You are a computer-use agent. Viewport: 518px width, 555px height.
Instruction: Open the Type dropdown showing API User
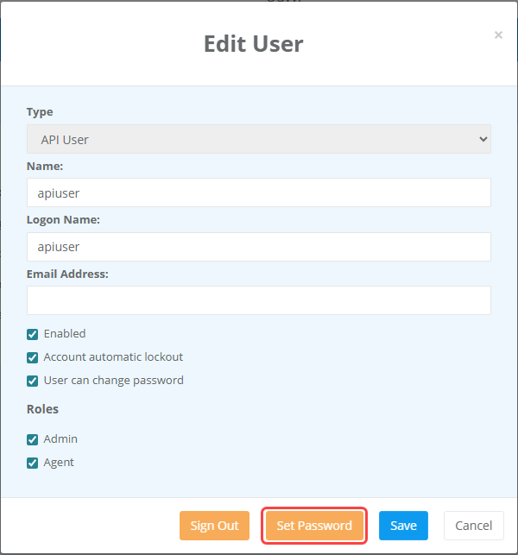(x=258, y=139)
